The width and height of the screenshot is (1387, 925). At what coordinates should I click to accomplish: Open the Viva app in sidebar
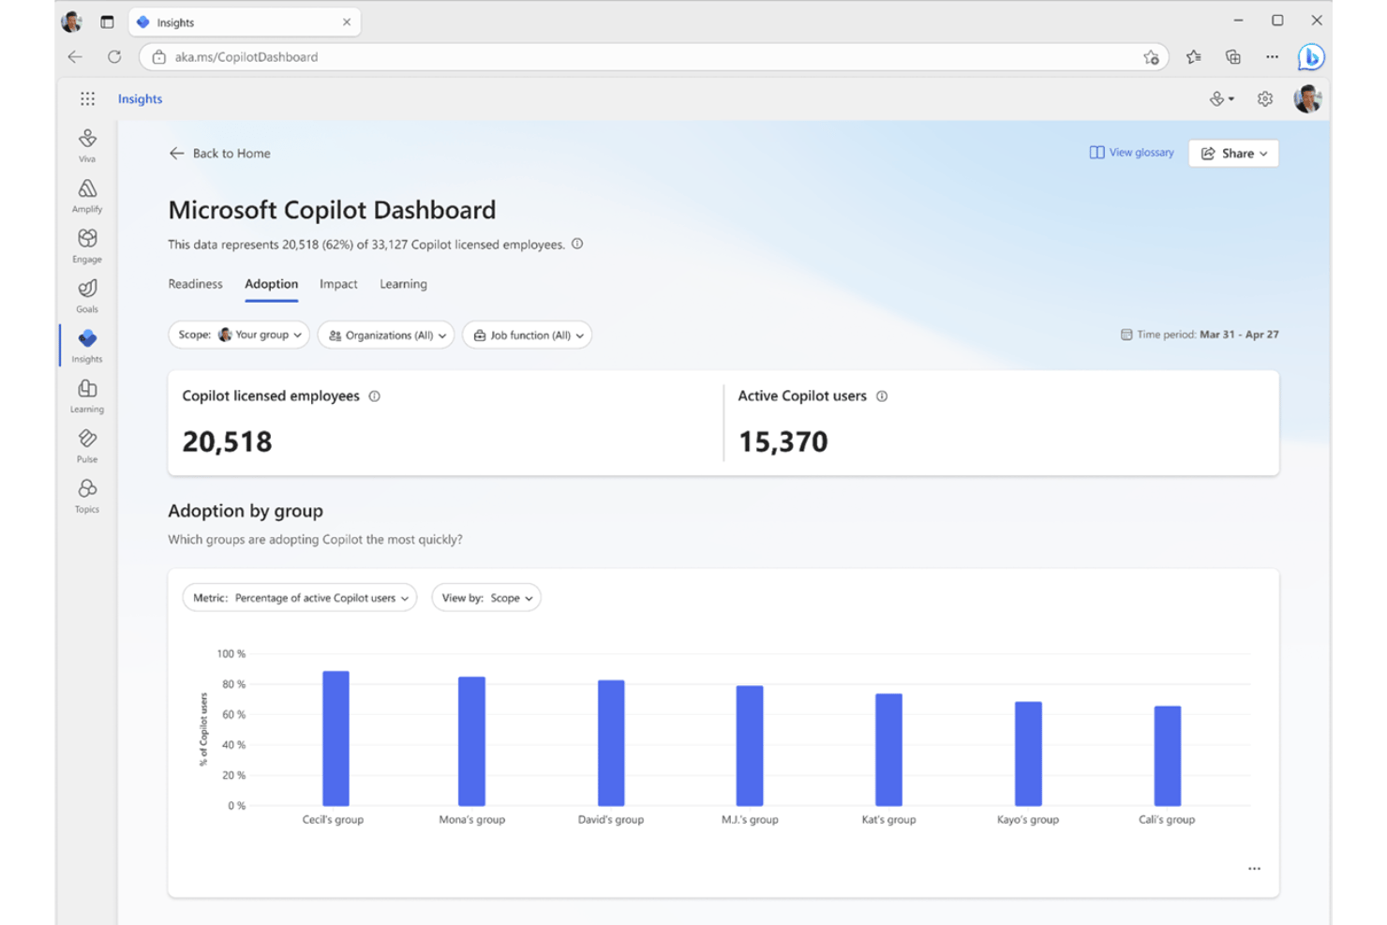click(87, 145)
